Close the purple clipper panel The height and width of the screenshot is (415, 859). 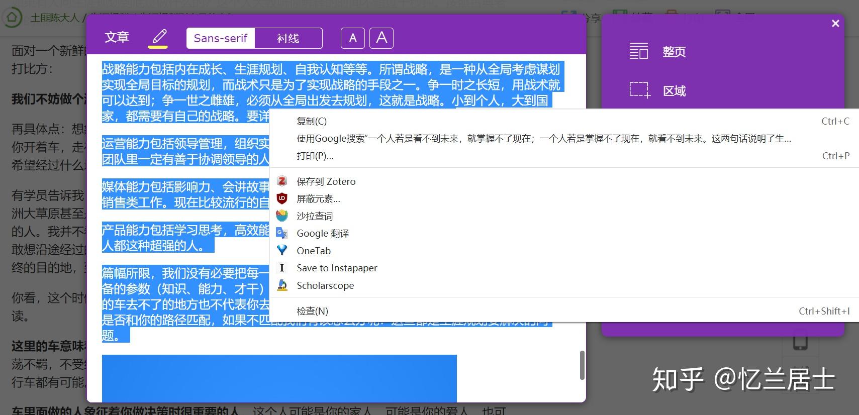(x=835, y=23)
